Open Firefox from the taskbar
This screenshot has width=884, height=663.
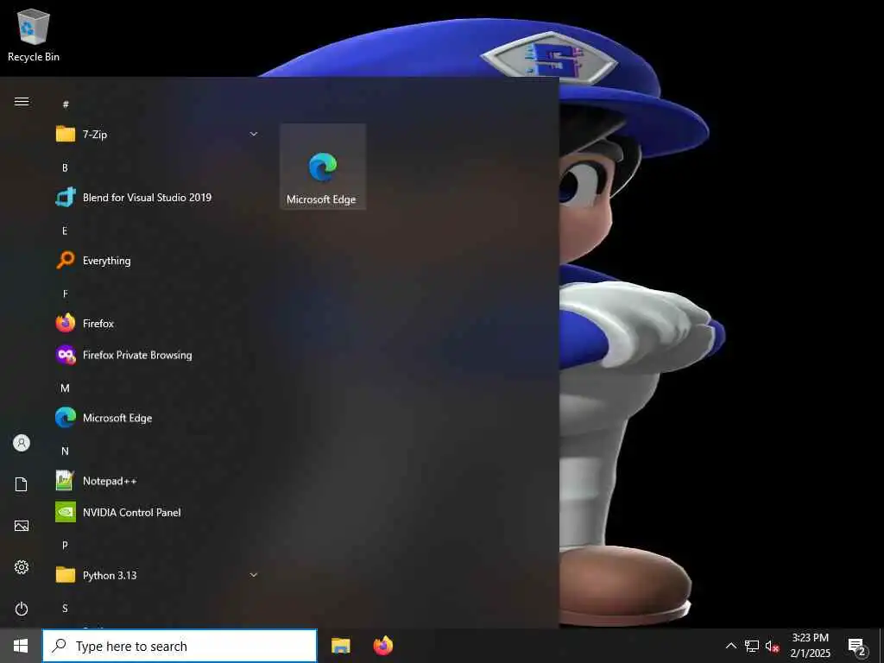[383, 646]
